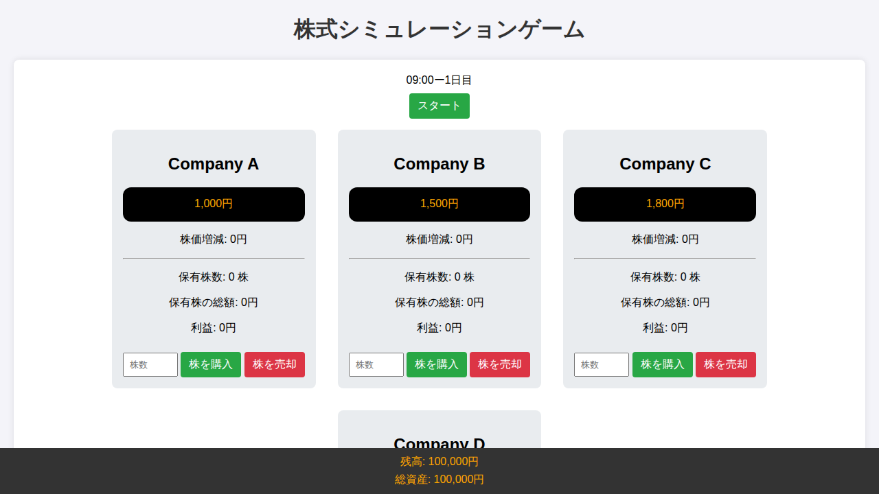
Task: Click the 1,000円 price display
Action: click(214, 204)
